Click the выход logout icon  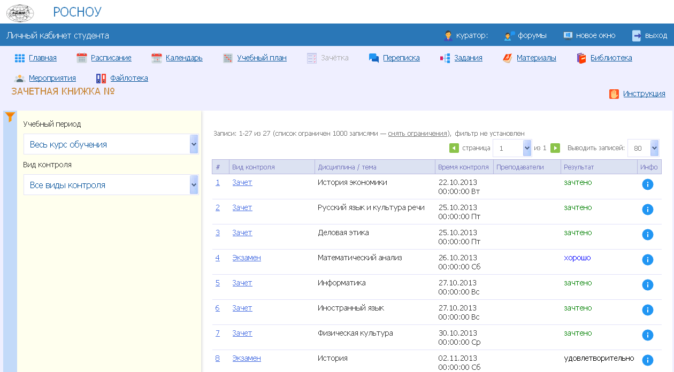tap(637, 36)
